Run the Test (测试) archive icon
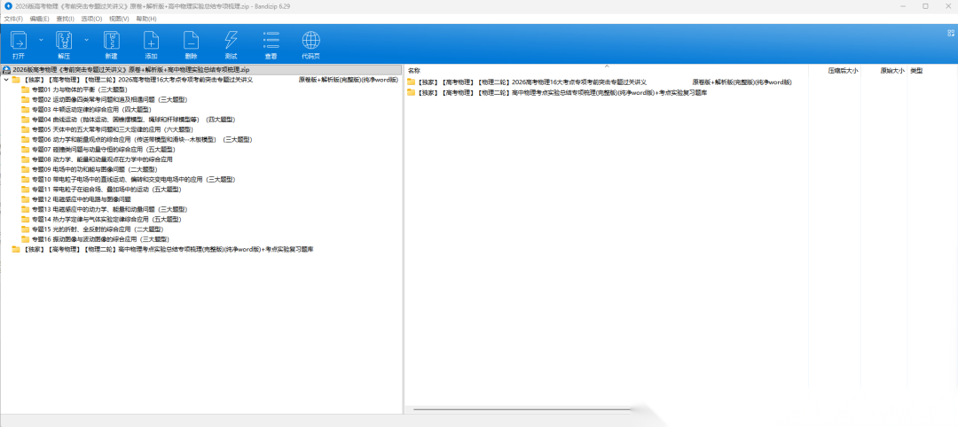Screen dimensions: 958x427 [x=231, y=43]
